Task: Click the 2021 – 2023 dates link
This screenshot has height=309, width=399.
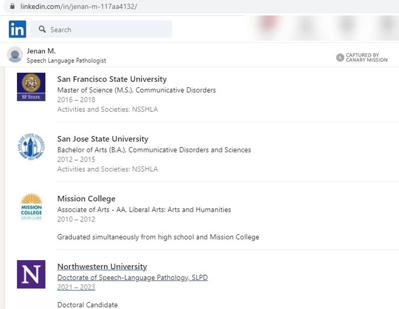Action: [76, 287]
